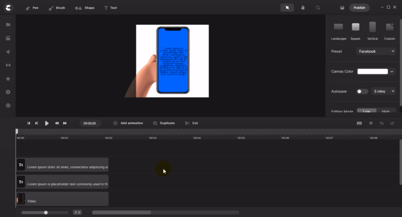Choose the Vertical canvas format
The image size is (402, 217).
372,31
